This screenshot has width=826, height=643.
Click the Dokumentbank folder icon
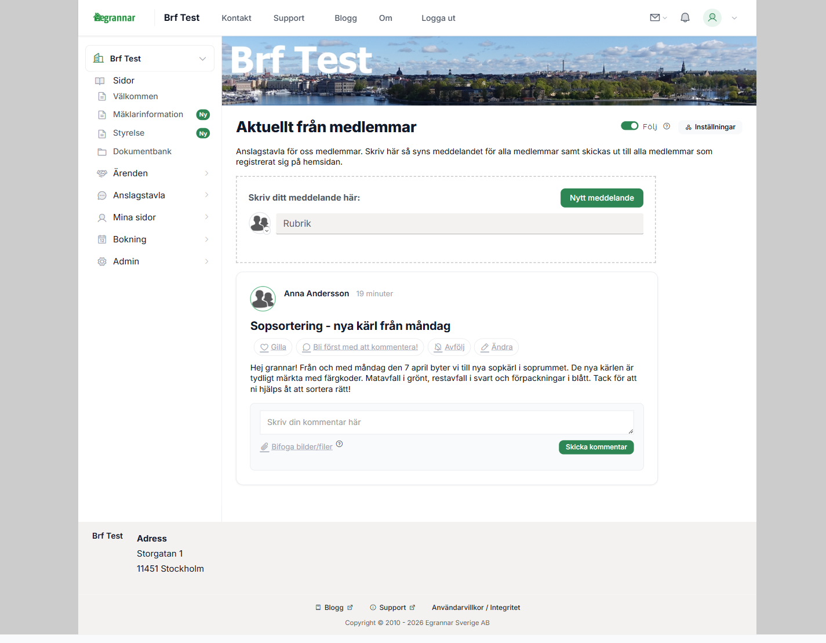coord(102,152)
